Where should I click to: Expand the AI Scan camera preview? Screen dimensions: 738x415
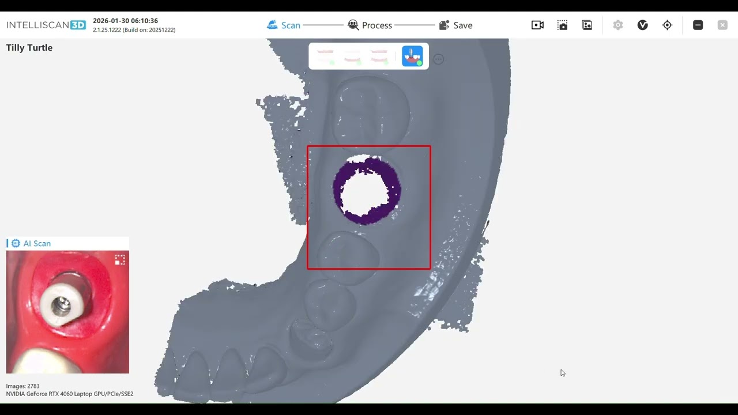(120, 260)
